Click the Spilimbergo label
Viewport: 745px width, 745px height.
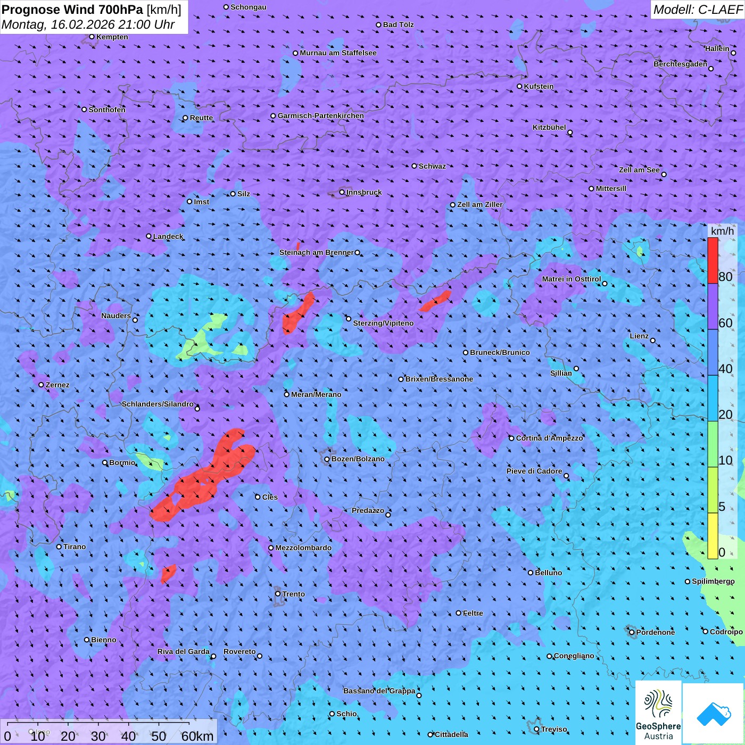tap(713, 581)
